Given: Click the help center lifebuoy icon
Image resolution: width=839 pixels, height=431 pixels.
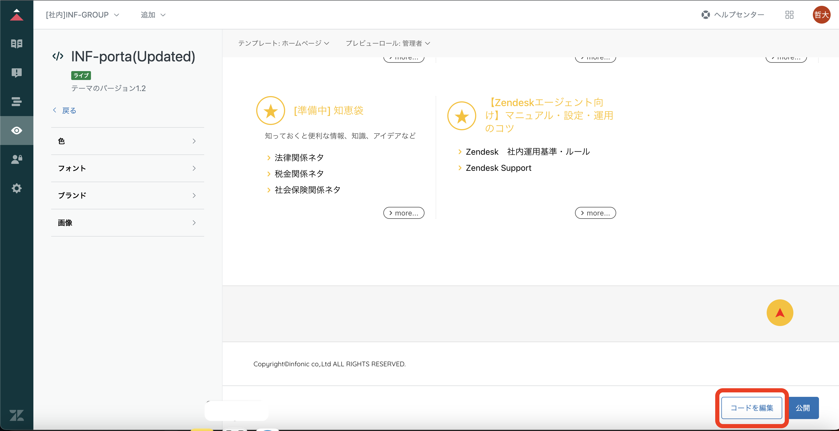Looking at the screenshot, I should coord(705,15).
